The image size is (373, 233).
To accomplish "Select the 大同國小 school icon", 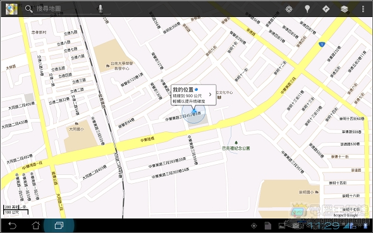I will (76, 124).
